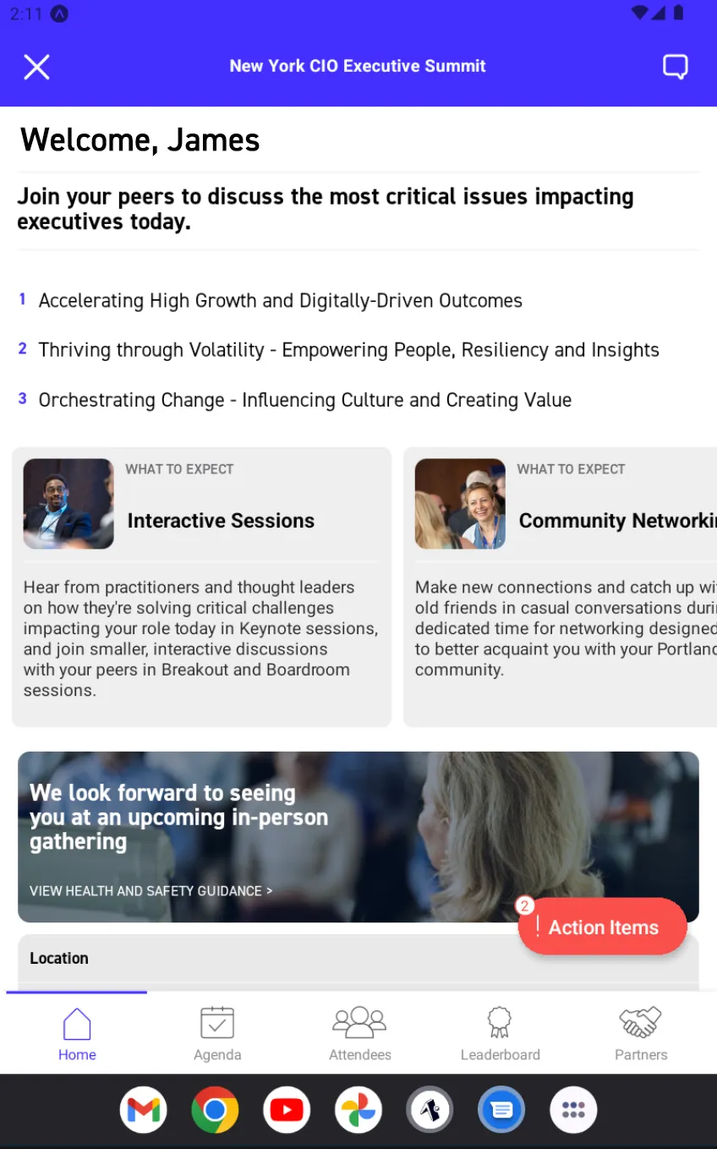
Task: View the Attendees people icon
Action: [x=359, y=1022]
